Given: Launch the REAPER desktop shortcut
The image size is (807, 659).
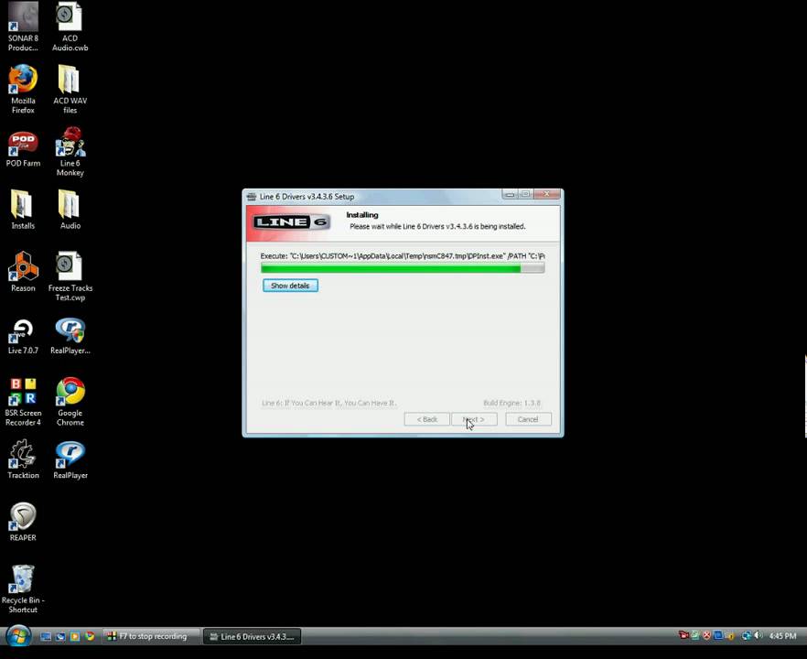Looking at the screenshot, I should click(23, 522).
